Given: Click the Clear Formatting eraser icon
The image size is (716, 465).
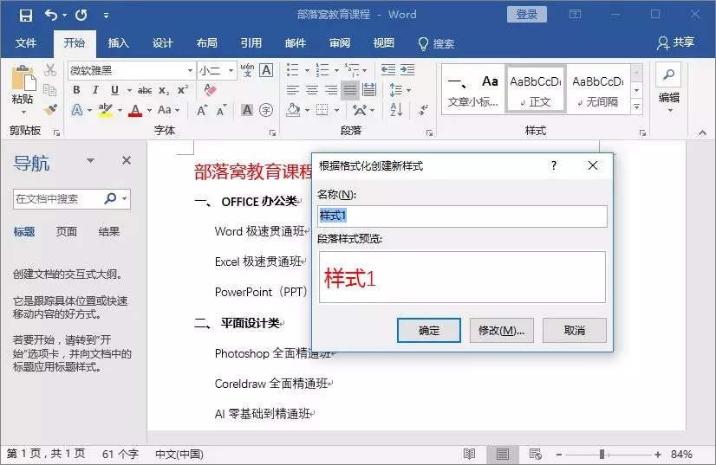Looking at the screenshot, I should [x=210, y=89].
